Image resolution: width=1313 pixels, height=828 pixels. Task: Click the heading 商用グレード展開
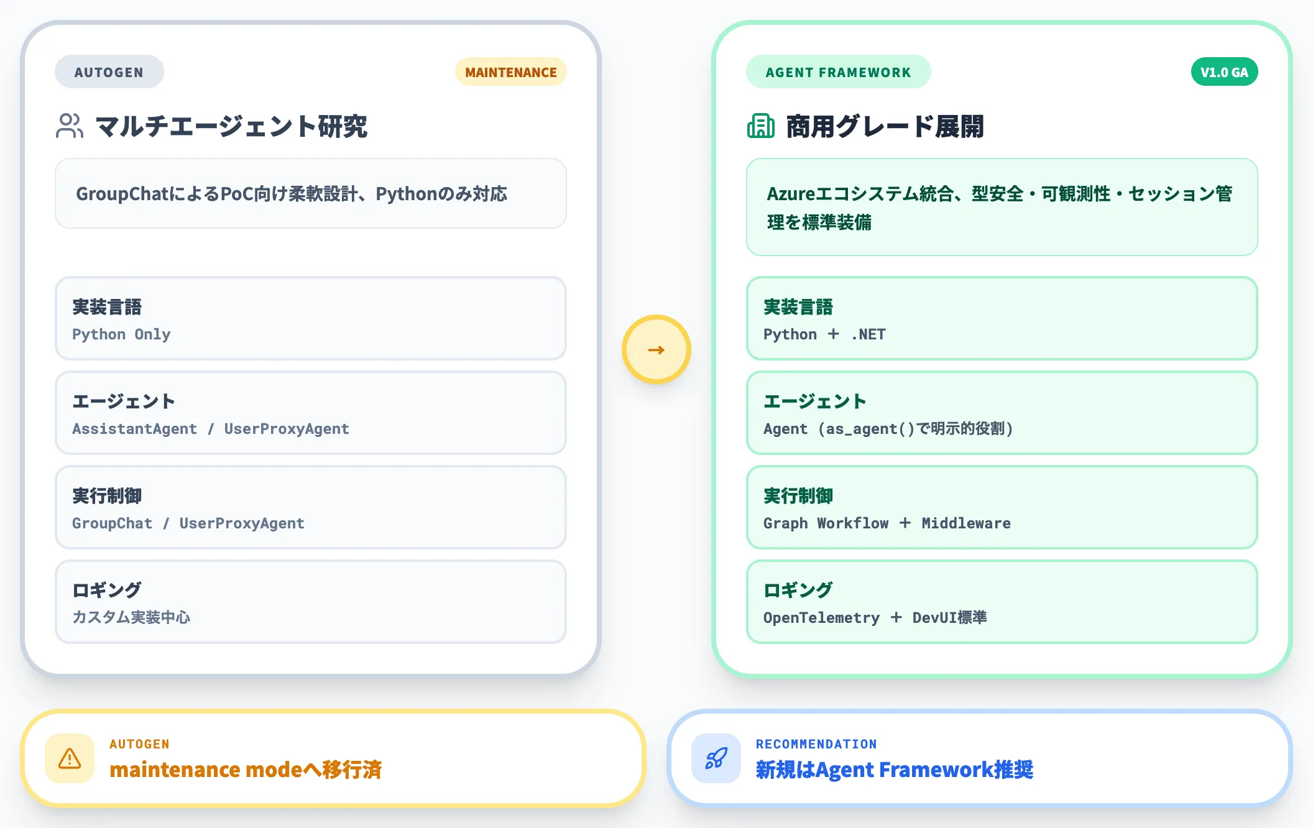(885, 126)
